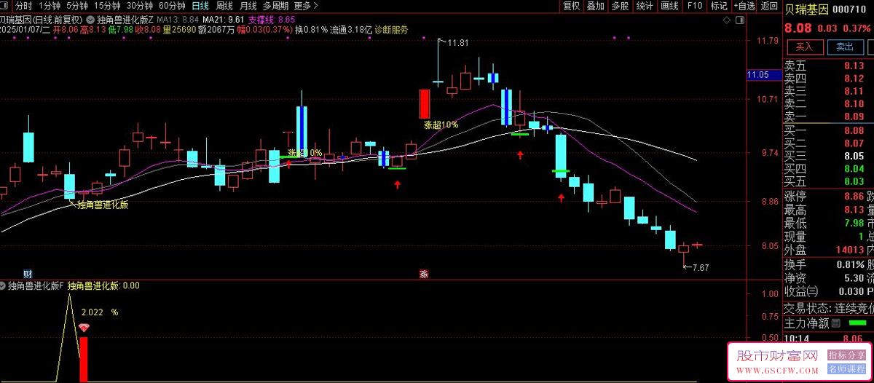Click the 财 marker at chart bottom
This screenshot has height=383, width=874.
tap(28, 275)
